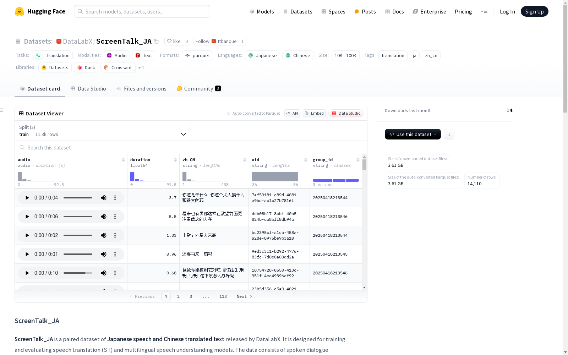Click the Next page button

(245, 296)
